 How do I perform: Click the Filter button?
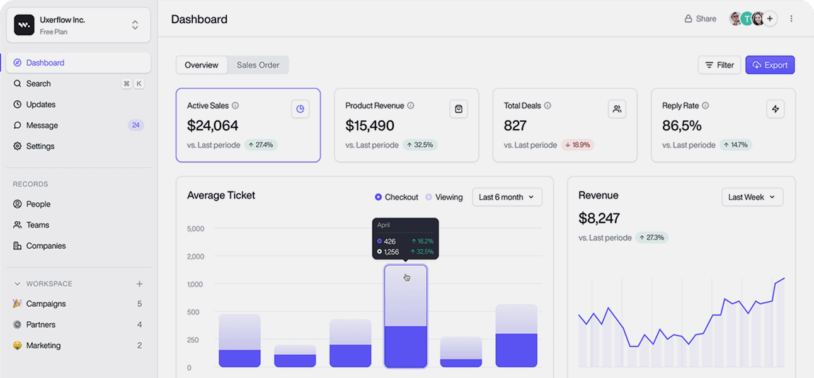click(x=719, y=65)
